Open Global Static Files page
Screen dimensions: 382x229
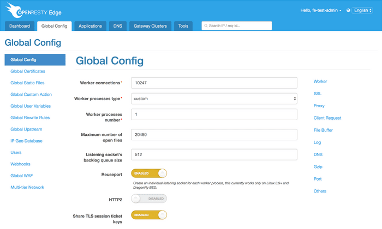tap(27, 83)
